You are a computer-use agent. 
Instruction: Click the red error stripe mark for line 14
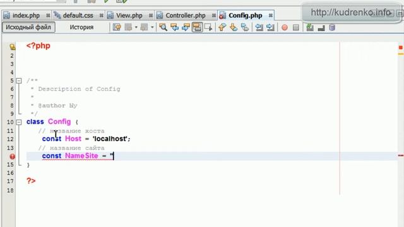[400, 156]
